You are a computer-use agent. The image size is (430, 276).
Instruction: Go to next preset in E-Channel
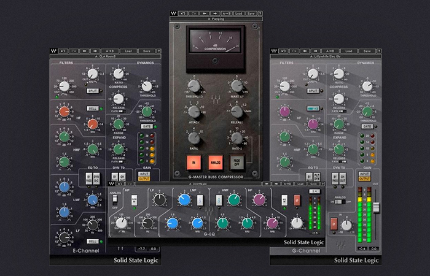(95, 51)
